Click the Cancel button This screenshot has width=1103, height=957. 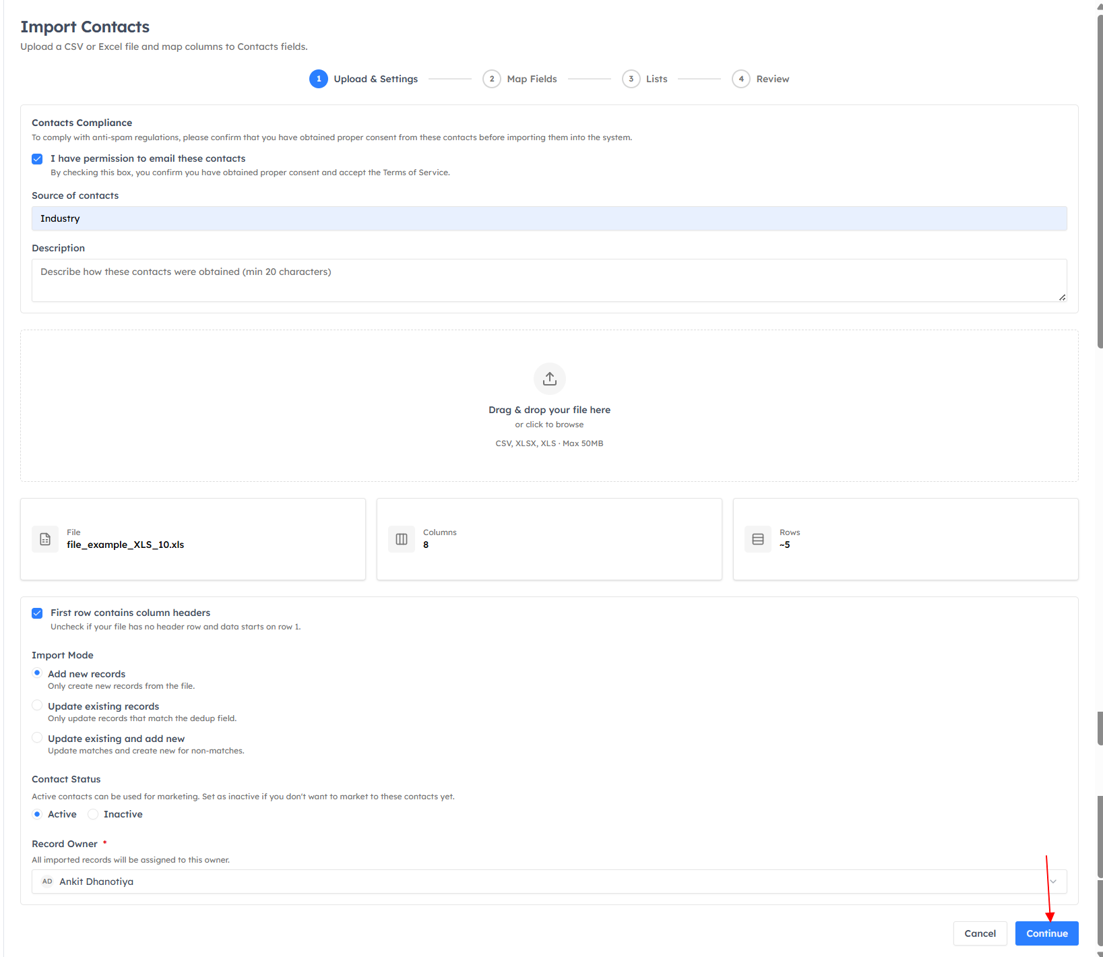980,933
